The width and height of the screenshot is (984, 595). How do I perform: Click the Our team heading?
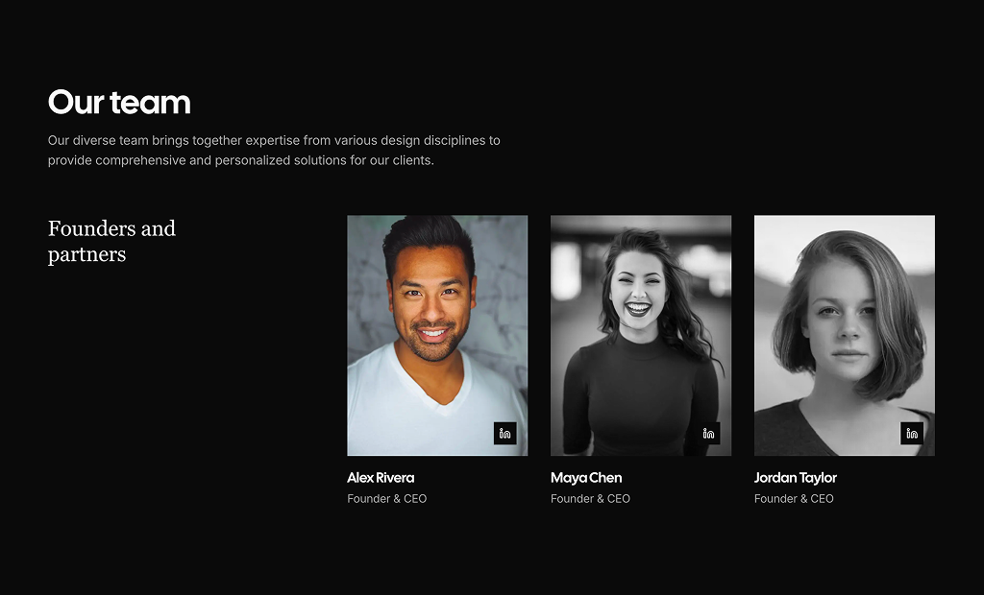tap(119, 102)
